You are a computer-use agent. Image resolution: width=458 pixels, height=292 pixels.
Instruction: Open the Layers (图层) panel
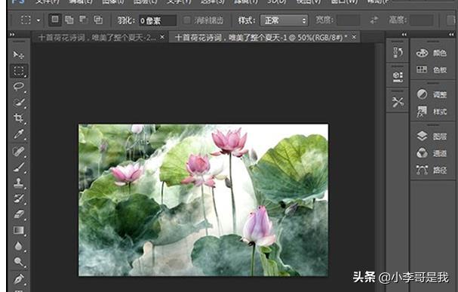tap(432, 136)
